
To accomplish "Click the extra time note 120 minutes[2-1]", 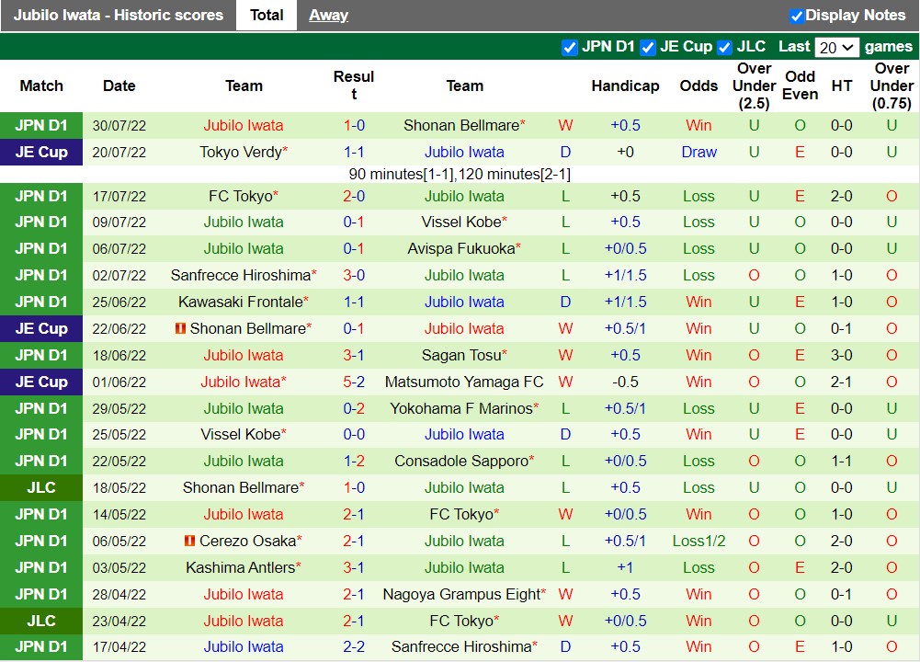I will 514,175.
